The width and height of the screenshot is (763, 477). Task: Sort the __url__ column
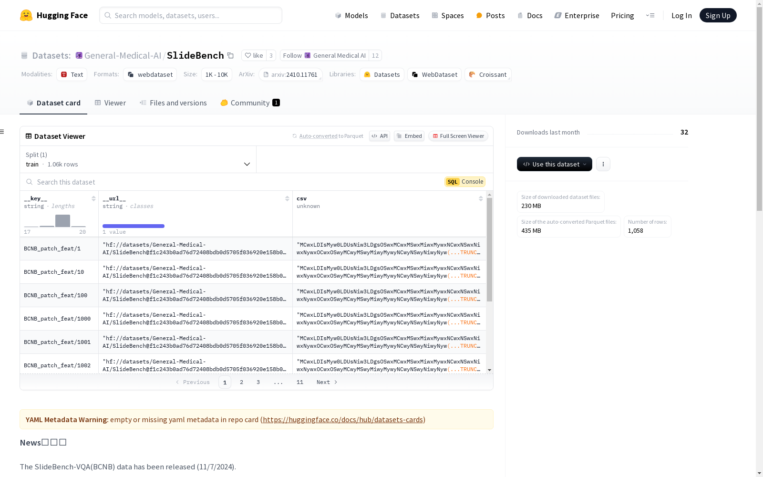(287, 198)
